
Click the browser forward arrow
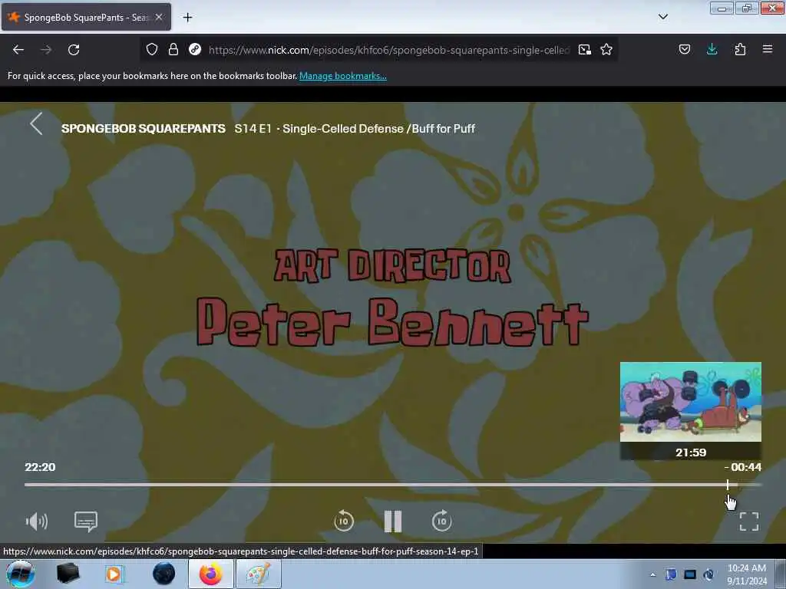pyautogui.click(x=46, y=50)
